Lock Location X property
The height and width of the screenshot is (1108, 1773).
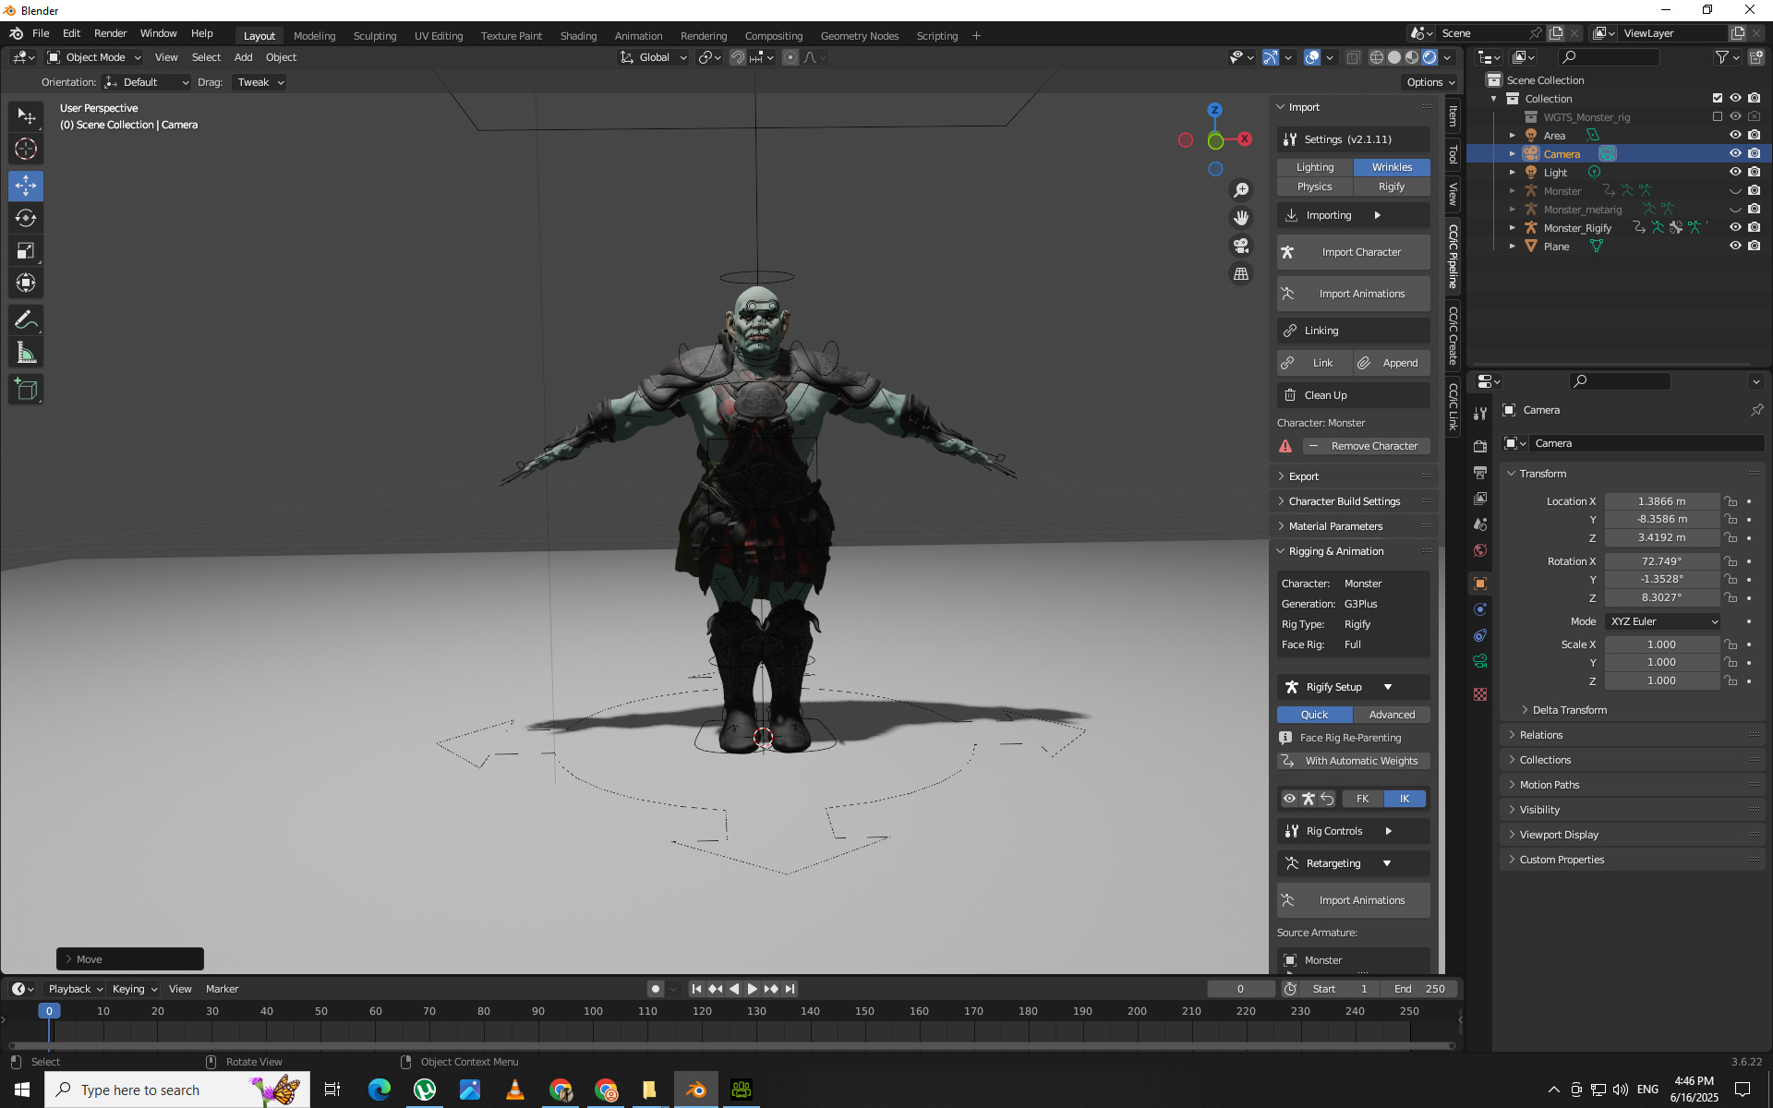click(x=1731, y=501)
